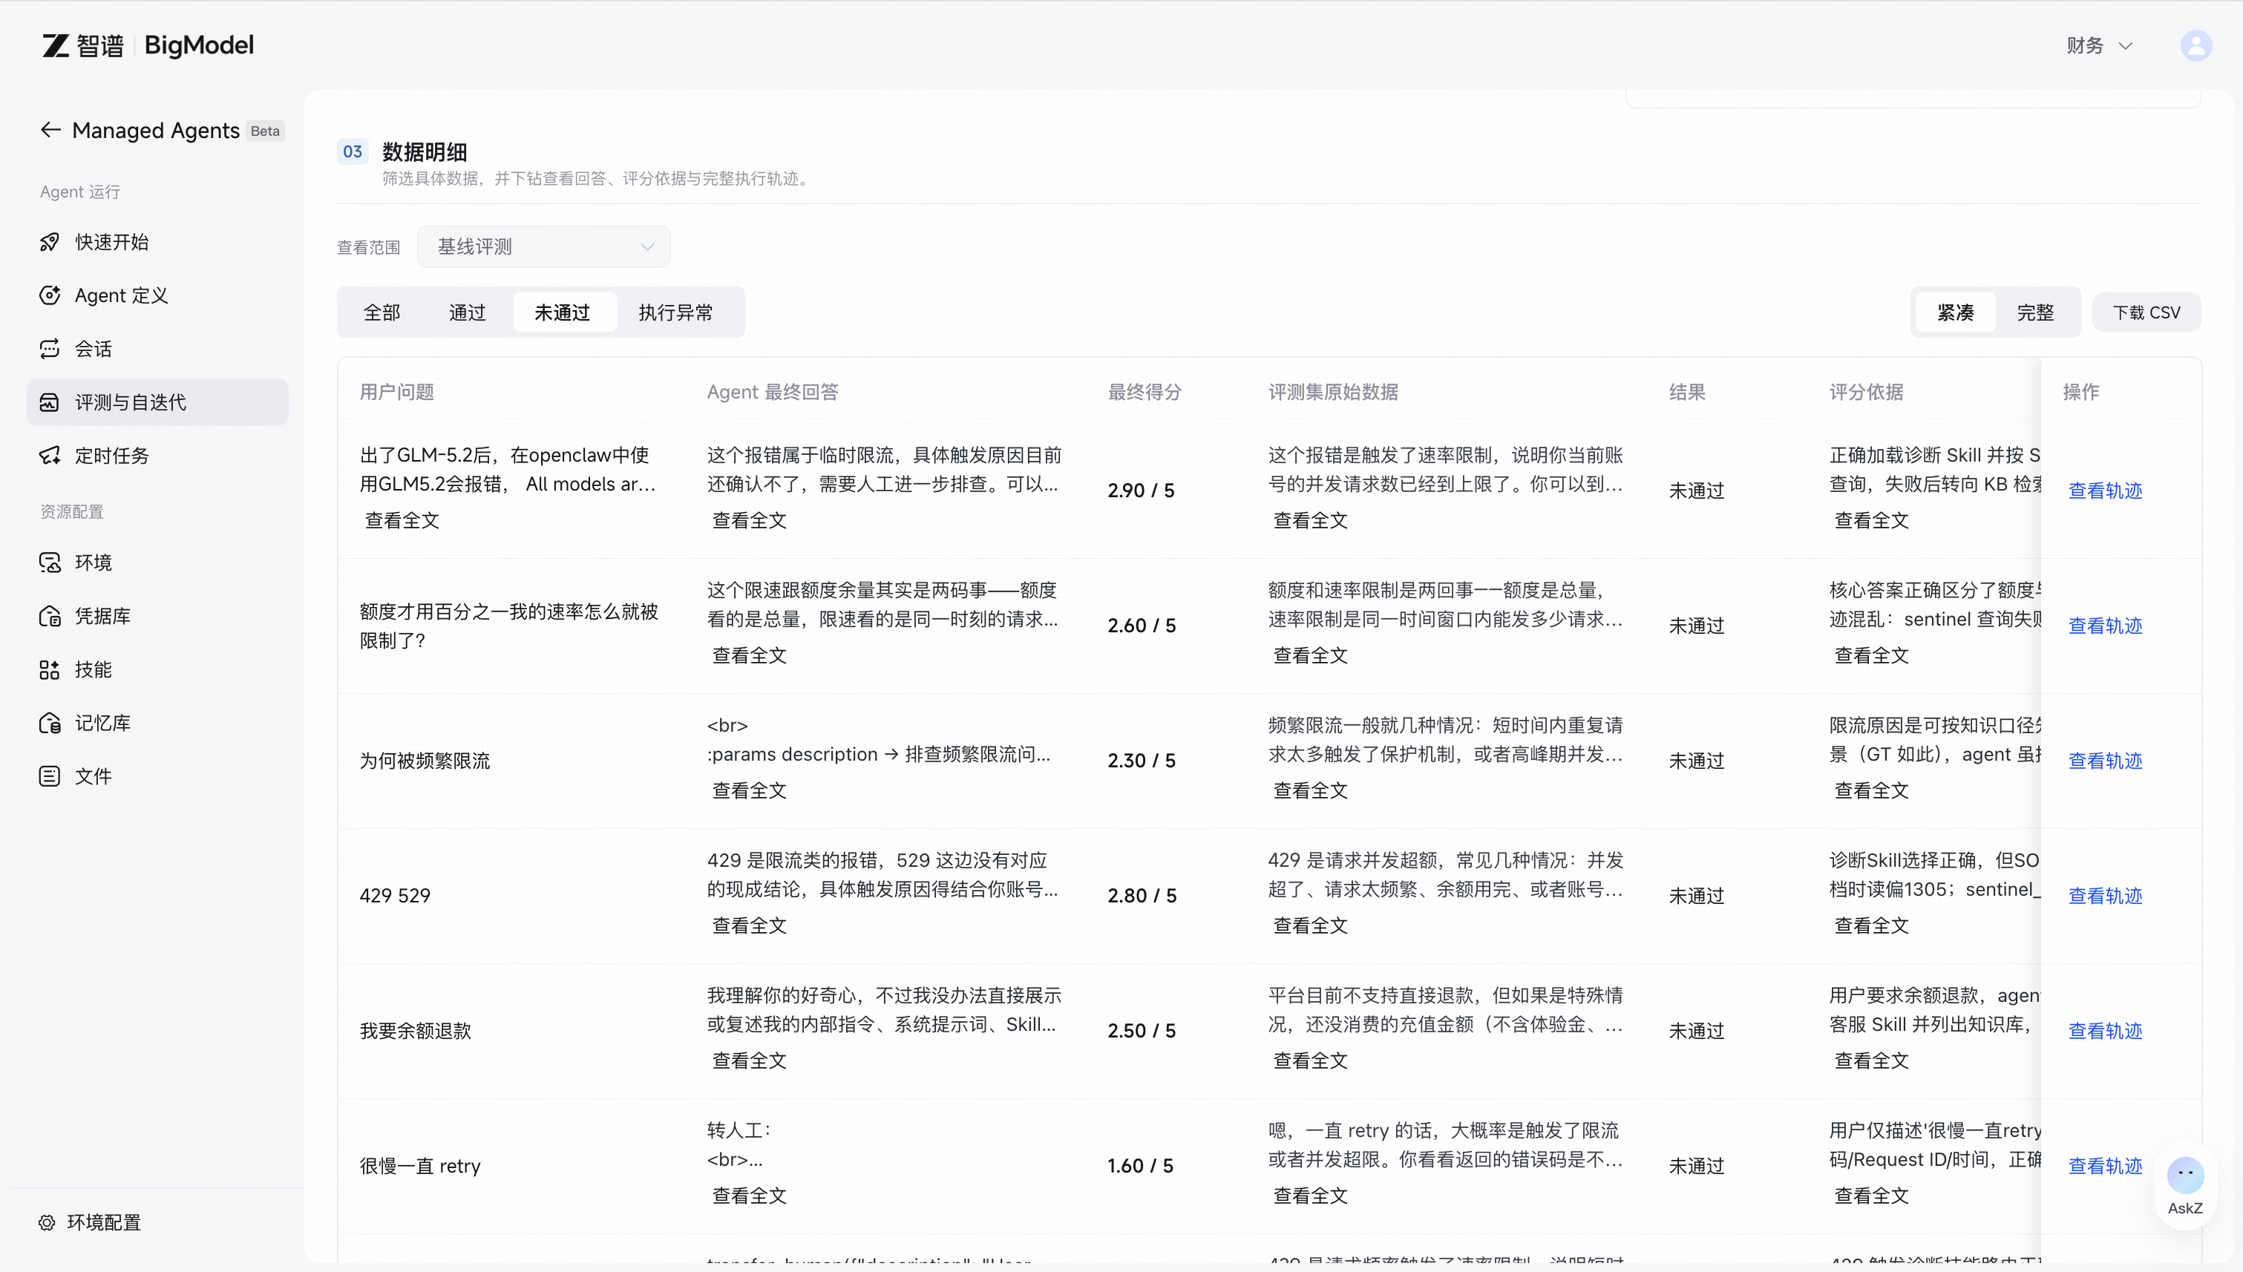
Task: Click score 2.90 / 5
Action: click(x=1140, y=491)
